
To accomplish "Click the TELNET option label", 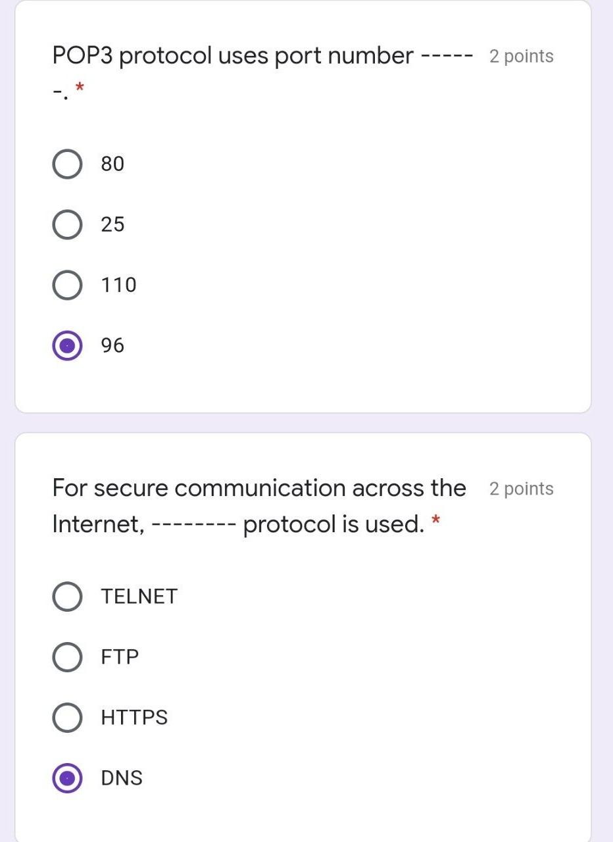I will click(139, 596).
